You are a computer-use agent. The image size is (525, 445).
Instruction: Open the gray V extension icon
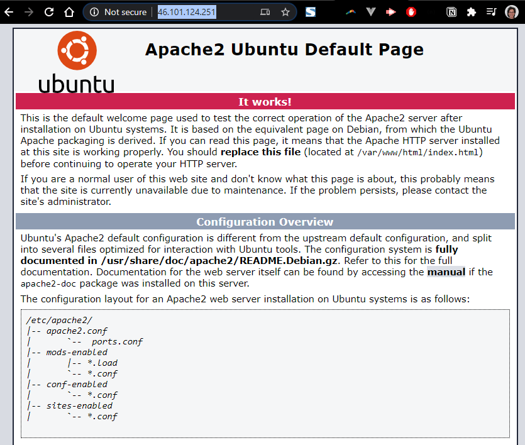tap(371, 13)
